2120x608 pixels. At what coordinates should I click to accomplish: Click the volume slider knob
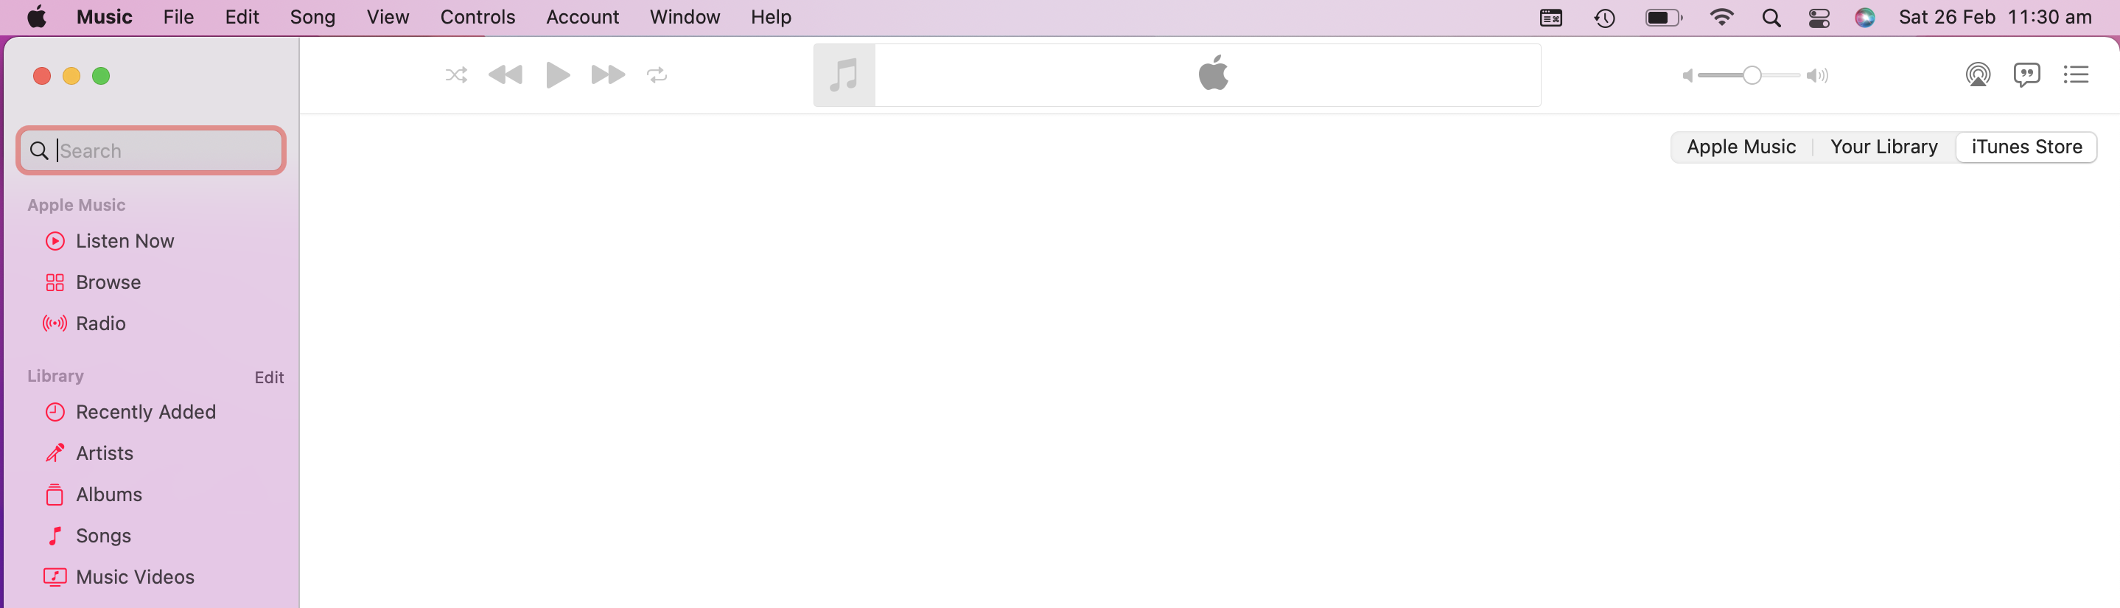pos(1752,76)
